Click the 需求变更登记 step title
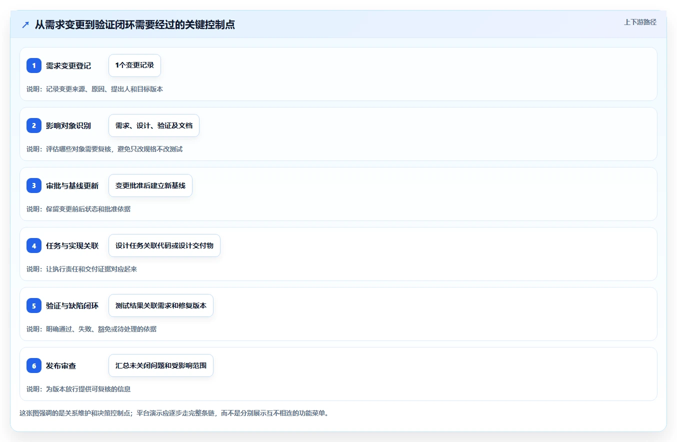677x442 pixels. click(68, 65)
